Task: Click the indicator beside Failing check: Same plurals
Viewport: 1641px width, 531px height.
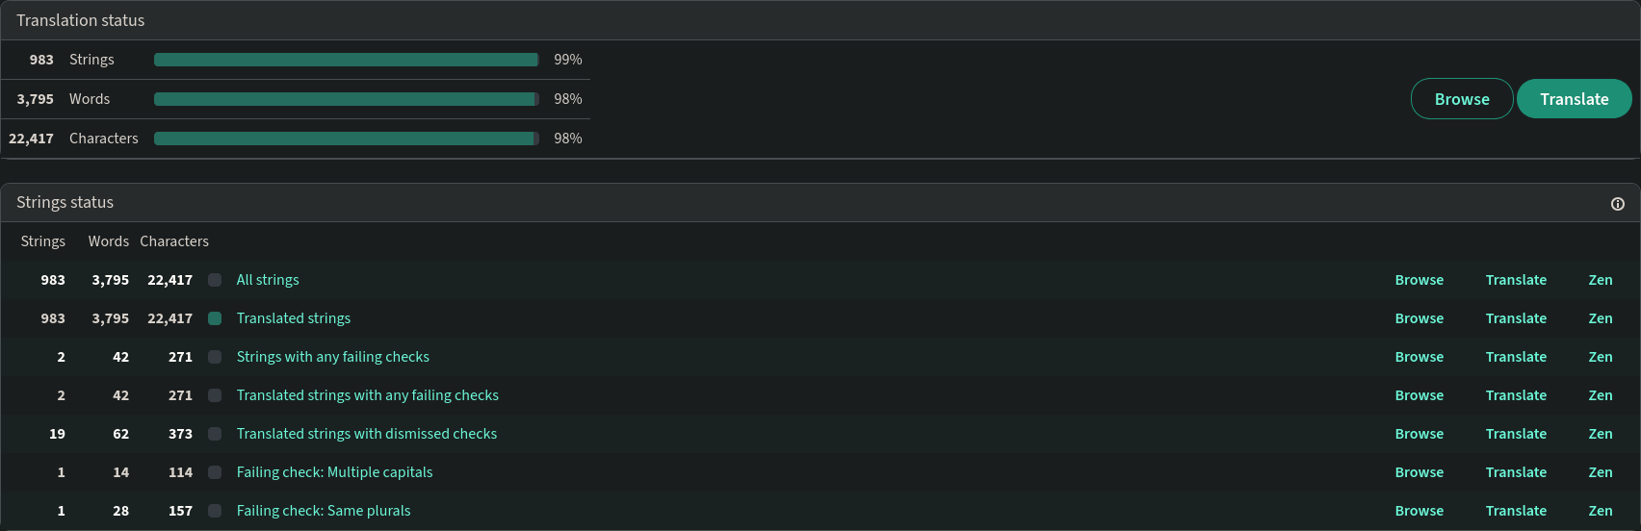Action: click(215, 511)
